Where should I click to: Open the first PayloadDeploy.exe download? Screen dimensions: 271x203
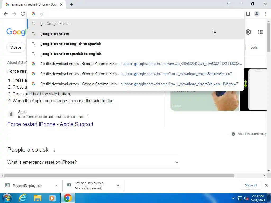[x=27, y=186]
